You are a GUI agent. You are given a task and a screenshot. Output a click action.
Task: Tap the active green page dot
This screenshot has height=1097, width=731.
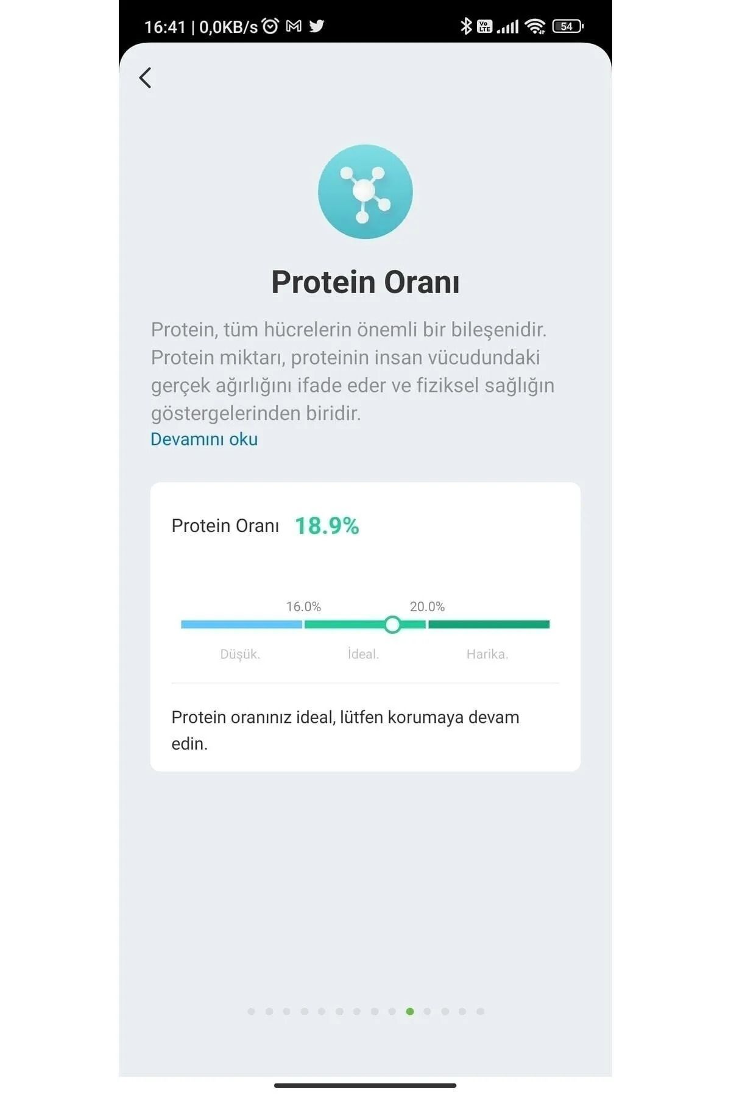(x=410, y=1012)
